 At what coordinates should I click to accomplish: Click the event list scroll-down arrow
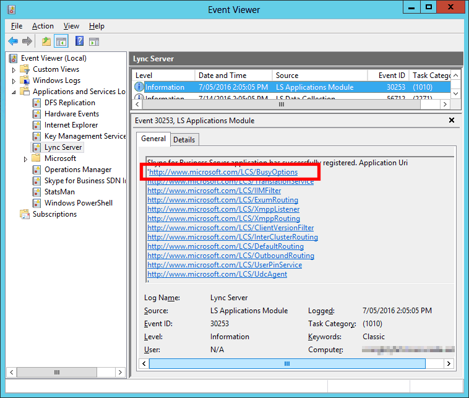(x=455, y=93)
